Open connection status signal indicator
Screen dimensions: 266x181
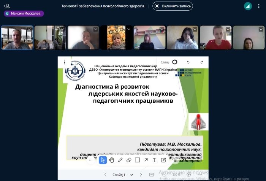(248, 6)
